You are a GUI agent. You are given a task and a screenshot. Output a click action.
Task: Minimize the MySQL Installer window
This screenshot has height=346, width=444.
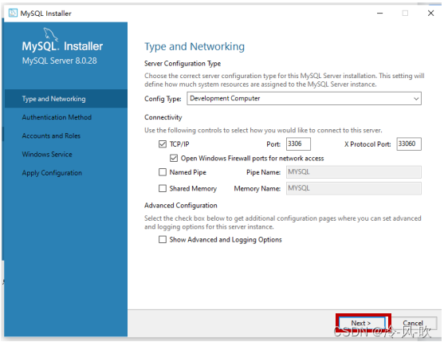[379, 13]
